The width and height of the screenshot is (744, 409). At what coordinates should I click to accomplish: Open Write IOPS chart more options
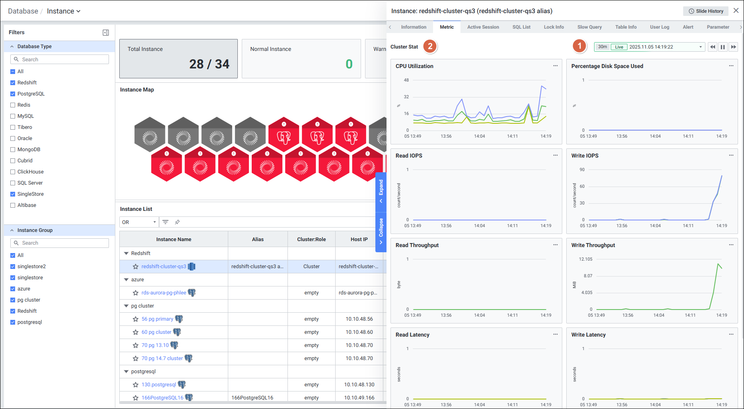tap(731, 156)
